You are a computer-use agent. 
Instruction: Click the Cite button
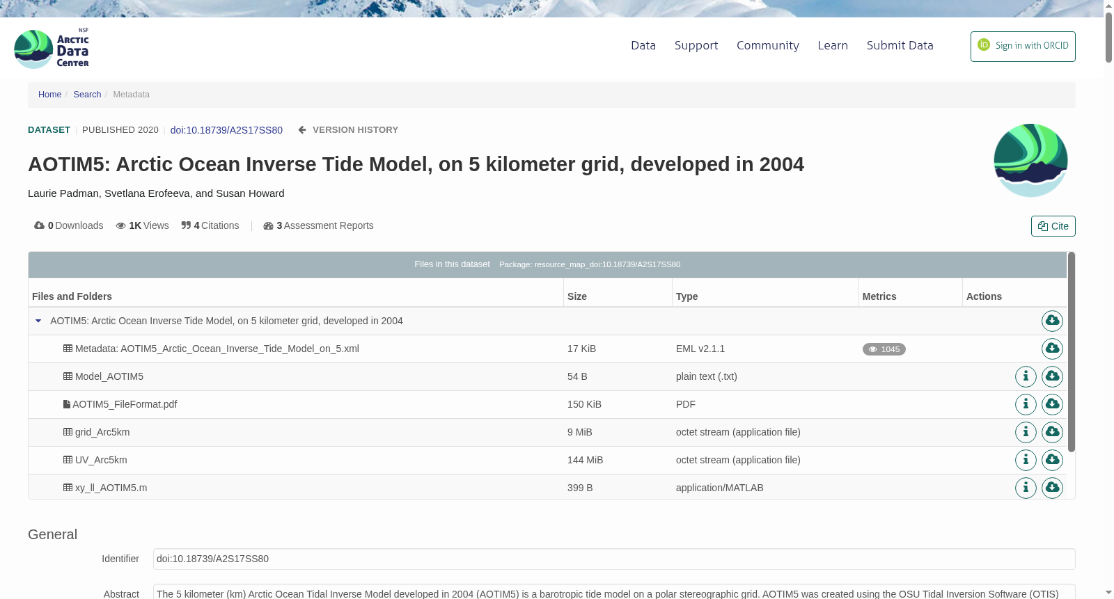tap(1053, 226)
